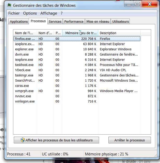160x163 pixels.
Task: Click the Microsoft Windows Sea... description
Action: [119, 81]
